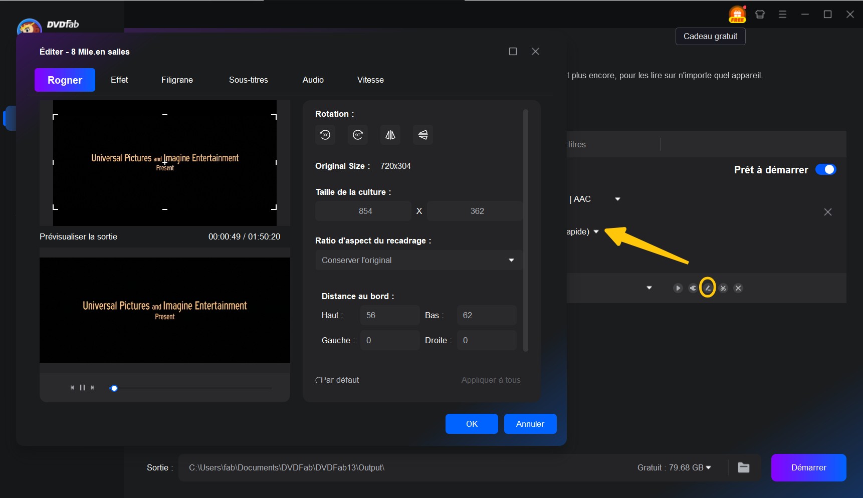Click the crop settings panel scrollbar
Image resolution: width=863 pixels, height=498 pixels.
pyautogui.click(x=526, y=230)
